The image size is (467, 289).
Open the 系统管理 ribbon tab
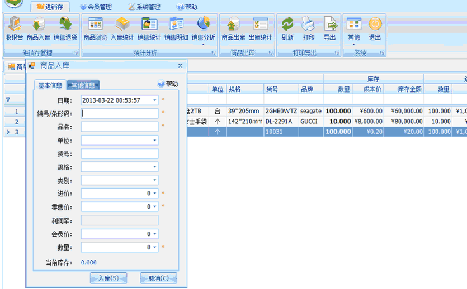point(144,7)
